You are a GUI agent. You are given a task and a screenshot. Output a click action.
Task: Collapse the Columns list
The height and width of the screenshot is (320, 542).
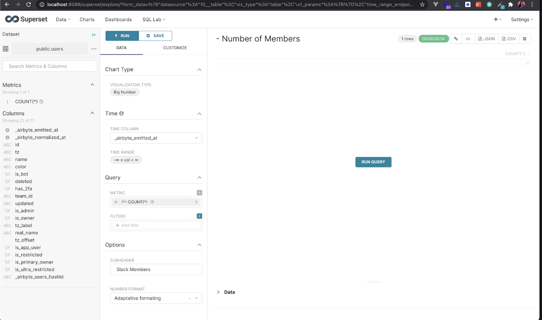coord(92,113)
